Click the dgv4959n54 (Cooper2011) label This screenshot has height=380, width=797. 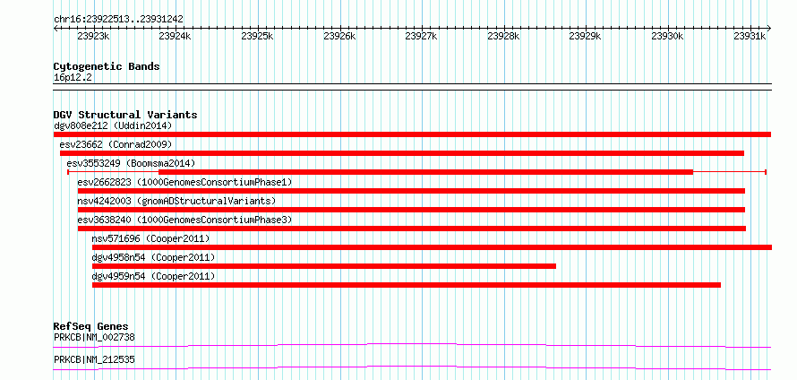point(153,276)
